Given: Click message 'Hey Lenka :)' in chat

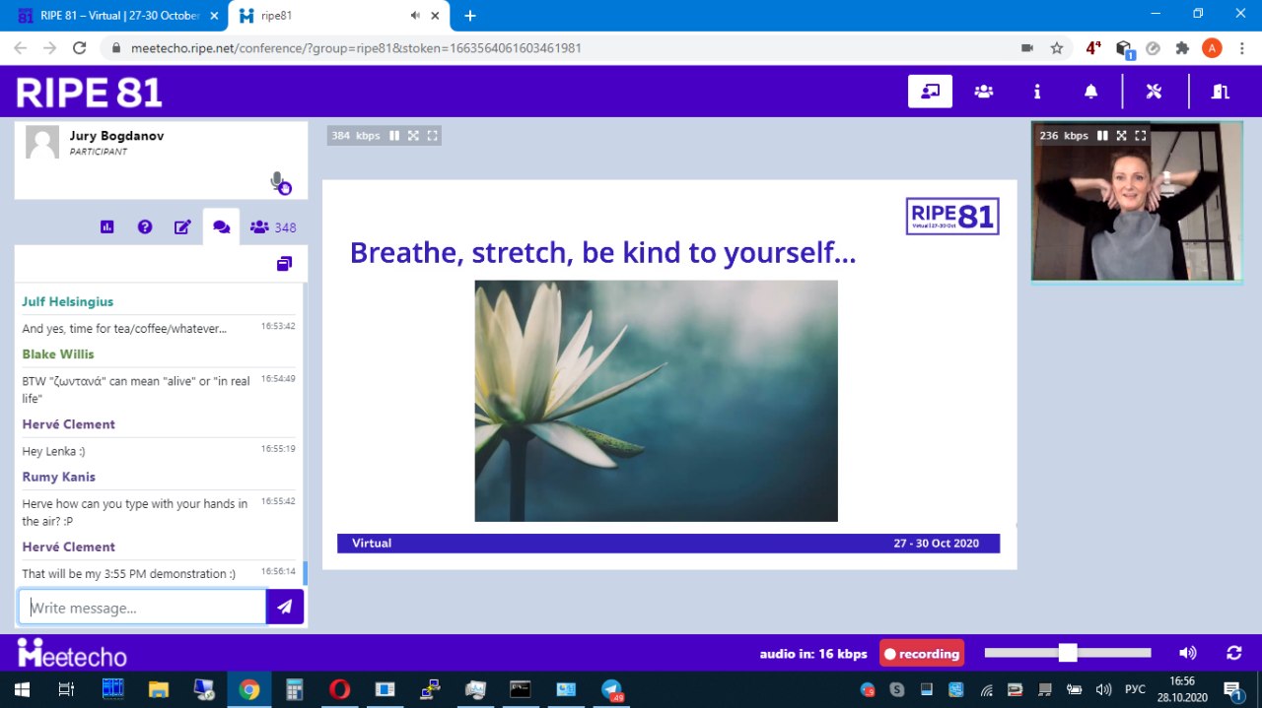Looking at the screenshot, I should [53, 451].
